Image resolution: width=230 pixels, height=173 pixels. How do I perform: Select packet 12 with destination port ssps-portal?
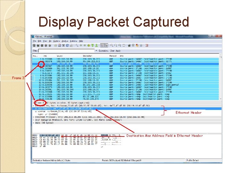[x=126, y=85]
